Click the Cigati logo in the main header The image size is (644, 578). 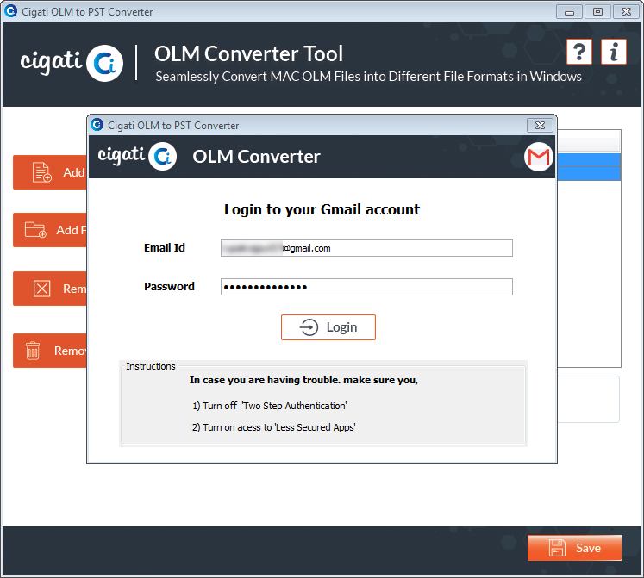click(x=72, y=63)
